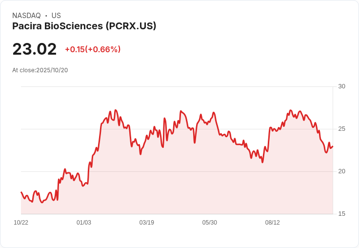The width and height of the screenshot is (359, 248).
Task: Click the dot separator between NASDAQ and US
Action: [x=46, y=16]
